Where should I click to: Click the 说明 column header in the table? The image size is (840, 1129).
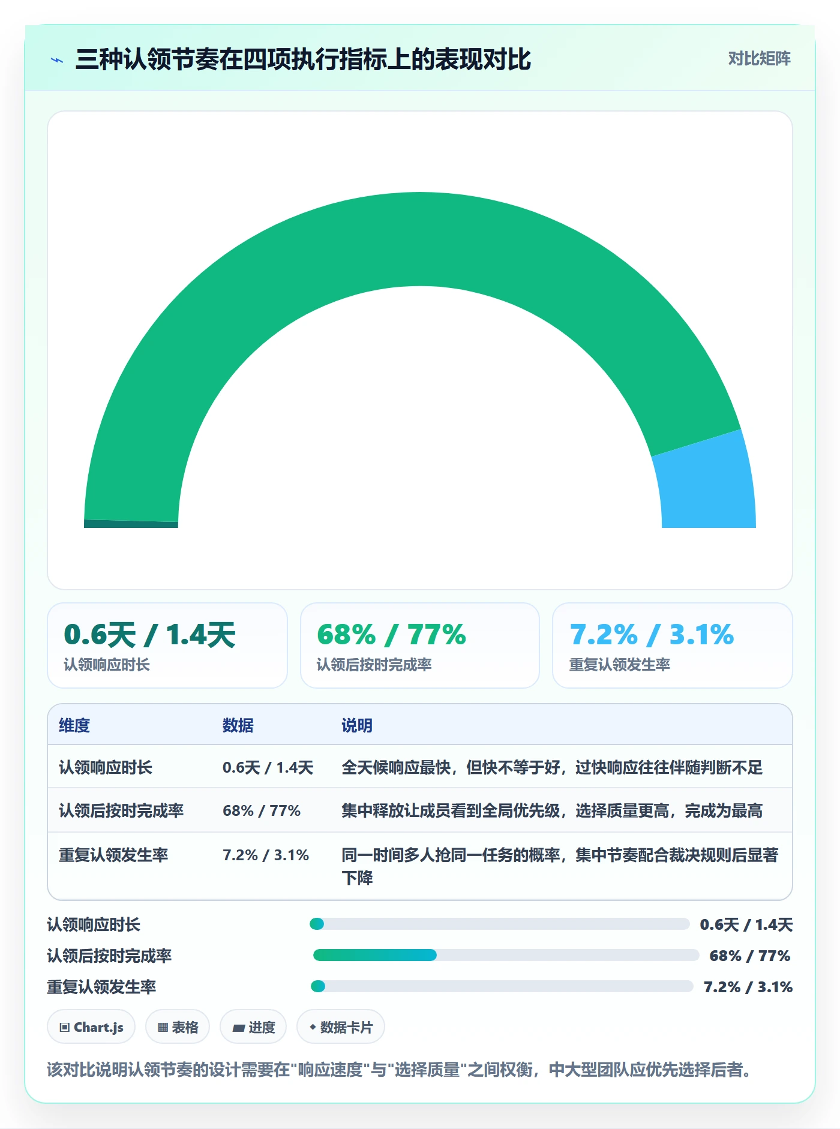[x=357, y=725]
